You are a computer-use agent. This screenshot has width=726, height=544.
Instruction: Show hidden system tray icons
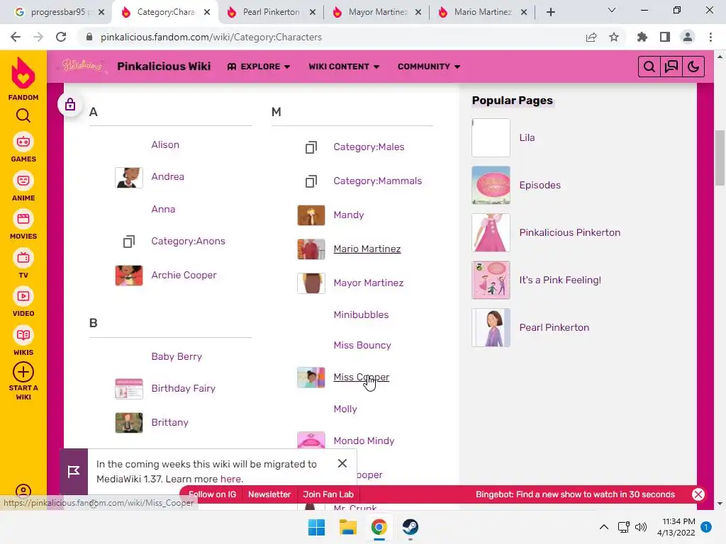[x=604, y=527]
